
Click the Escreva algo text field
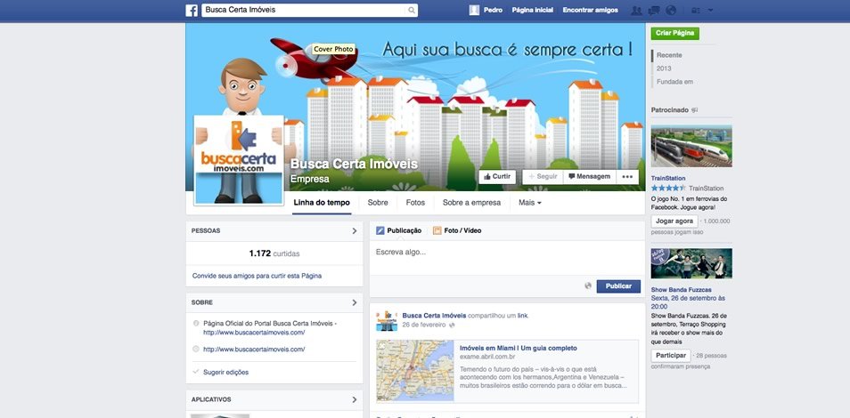[x=507, y=258]
